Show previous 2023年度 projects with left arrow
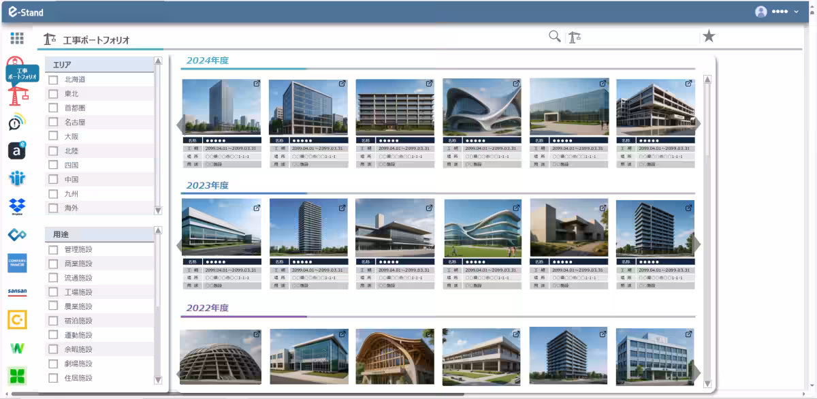 pos(180,245)
